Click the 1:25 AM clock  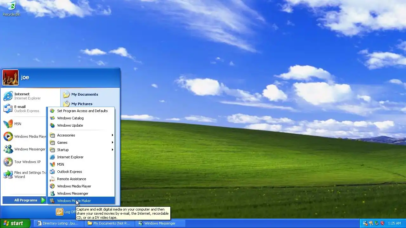(394, 223)
